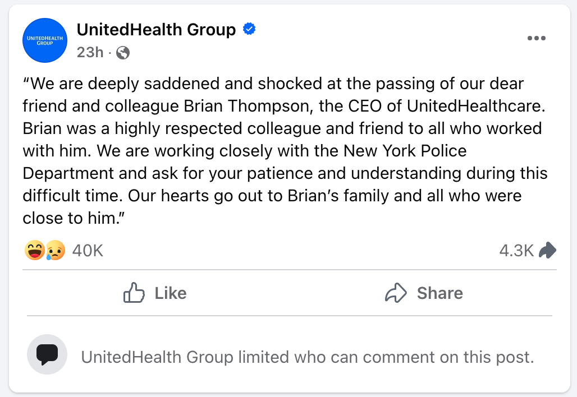This screenshot has width=577, height=397.
Task: Click the Share button
Action: [424, 293]
